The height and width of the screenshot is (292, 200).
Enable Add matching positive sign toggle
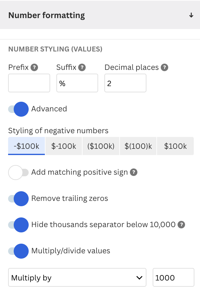[18, 173]
